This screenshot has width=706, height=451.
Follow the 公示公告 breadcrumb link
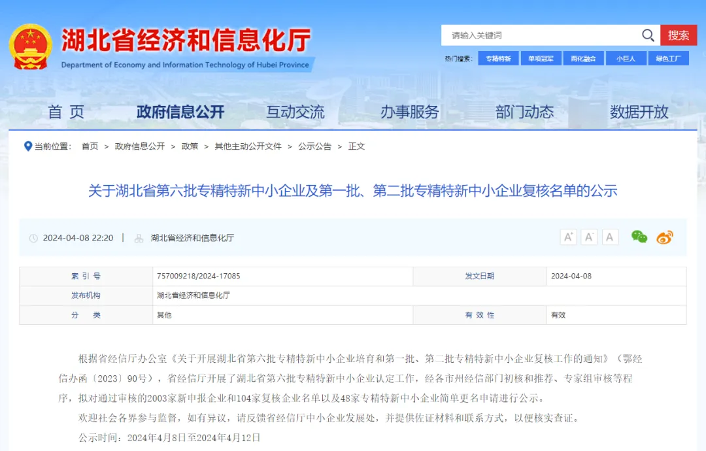[314, 146]
